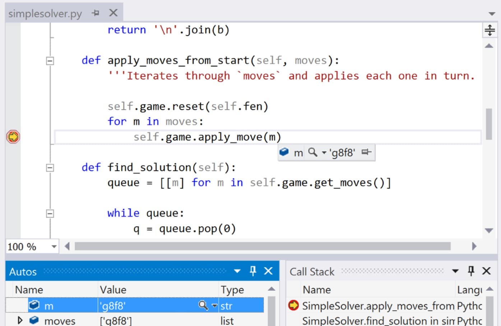501x326 pixels.
Task: Click the magnifier icon inside the m DataTip
Action: tap(313, 152)
